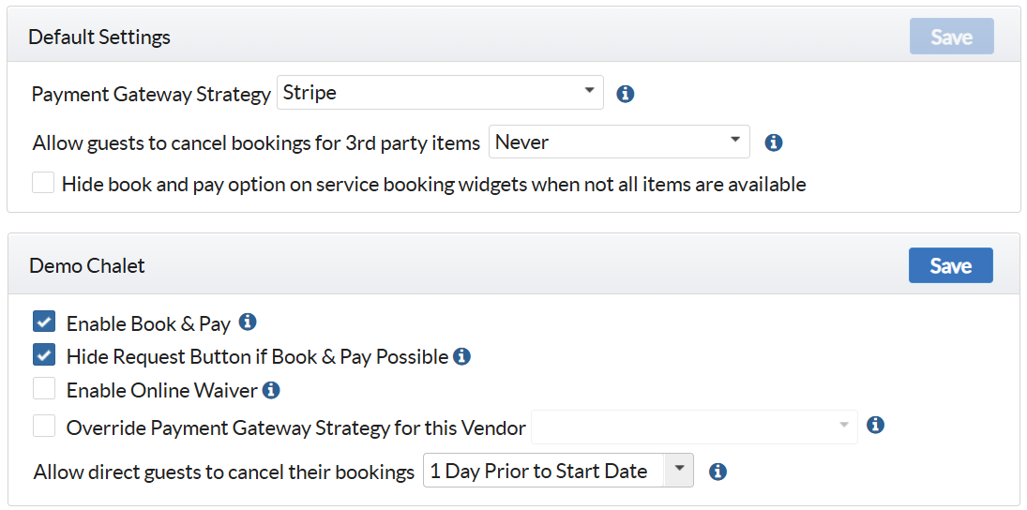The width and height of the screenshot is (1027, 510).
Task: Open 1 Day Prior to Start Date dropdown
Action: pyautogui.click(x=558, y=471)
